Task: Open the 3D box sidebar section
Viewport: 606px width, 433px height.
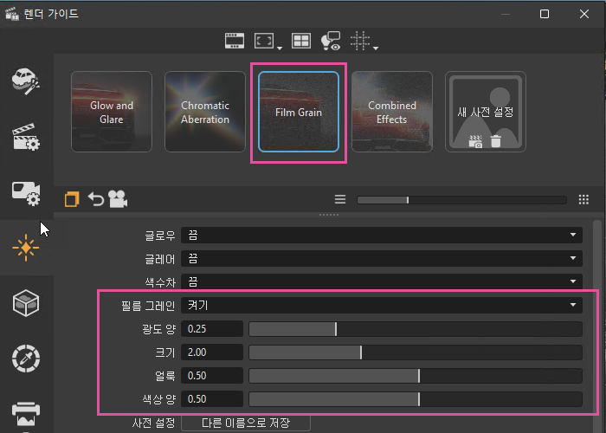Action: (26, 303)
